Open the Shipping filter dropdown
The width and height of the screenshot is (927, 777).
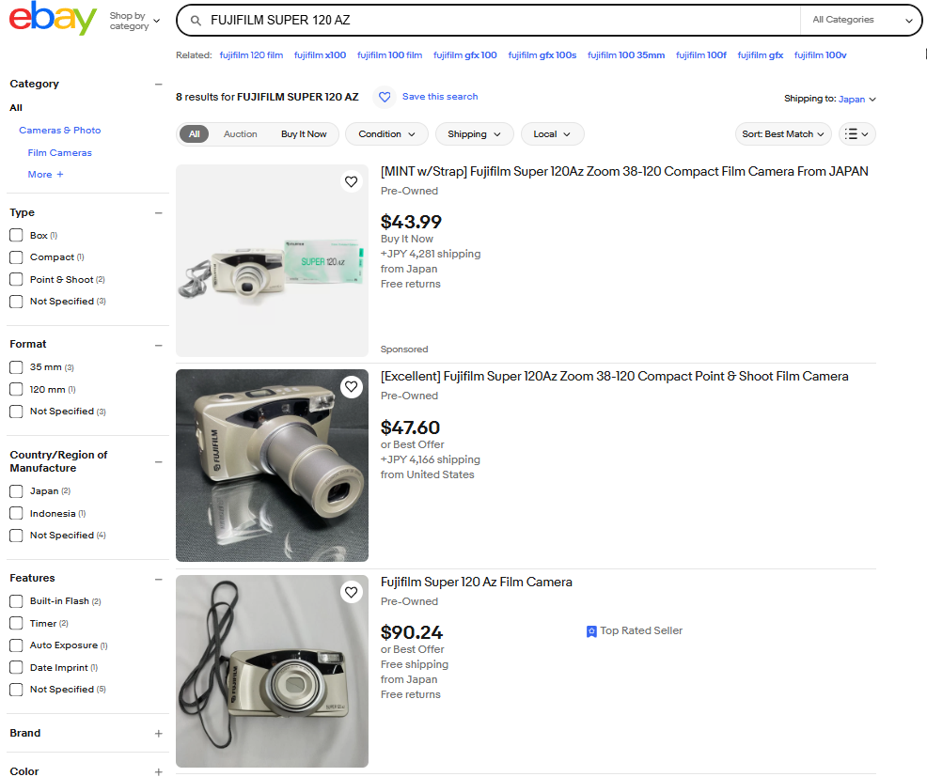click(x=474, y=134)
